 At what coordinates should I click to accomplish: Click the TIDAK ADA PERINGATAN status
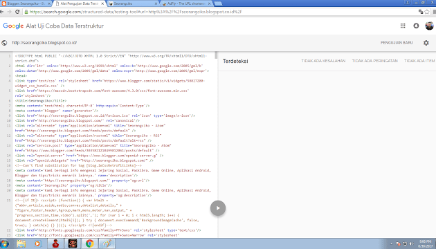(375, 61)
